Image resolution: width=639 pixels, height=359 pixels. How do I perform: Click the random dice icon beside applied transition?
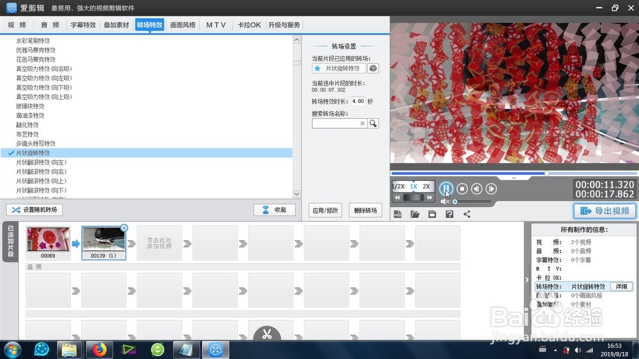click(373, 68)
